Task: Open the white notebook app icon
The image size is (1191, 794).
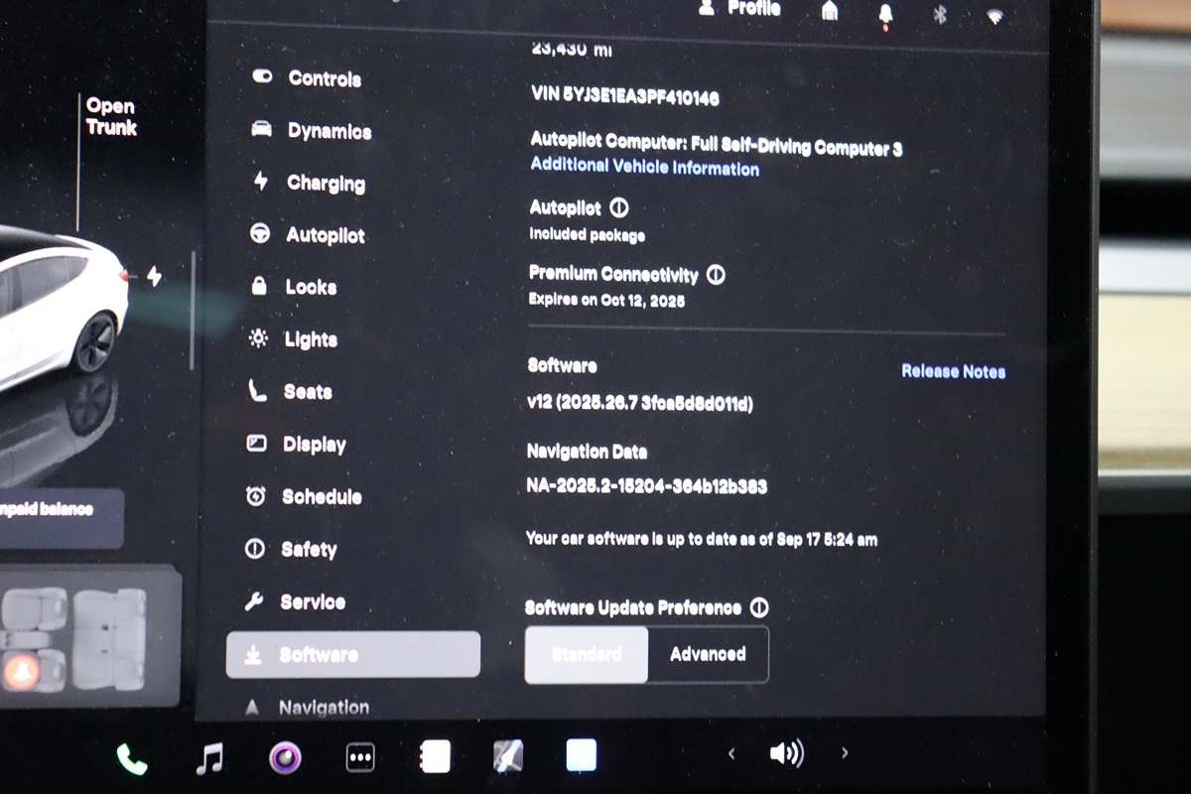Action: coord(435,757)
